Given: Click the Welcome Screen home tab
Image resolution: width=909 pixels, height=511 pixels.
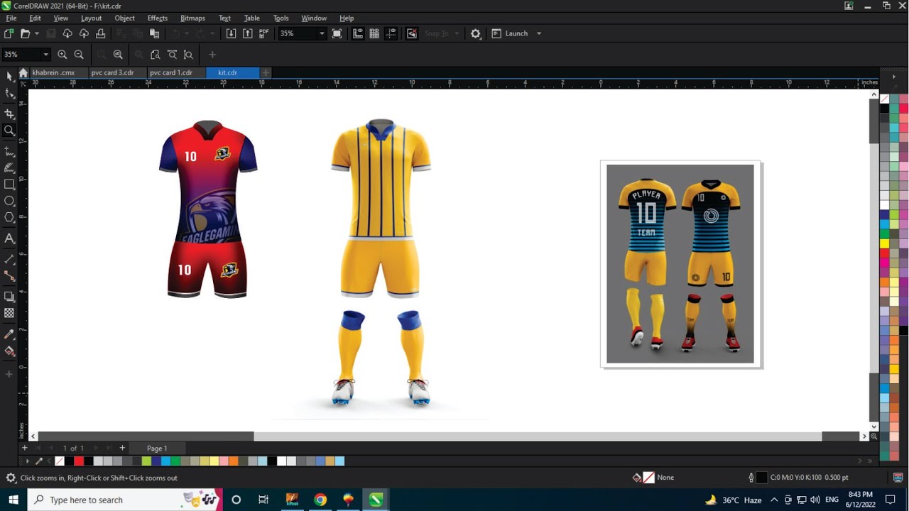Looking at the screenshot, I should [23, 72].
